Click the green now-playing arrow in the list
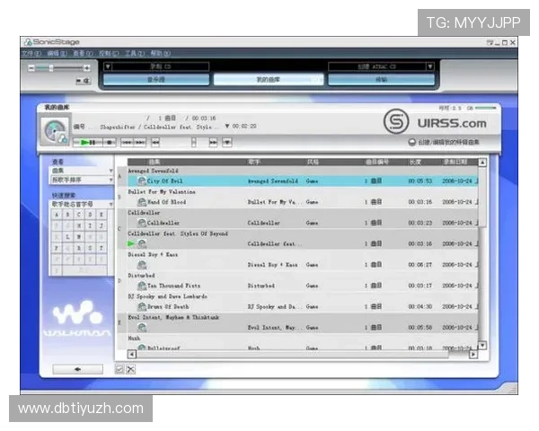 [132, 243]
